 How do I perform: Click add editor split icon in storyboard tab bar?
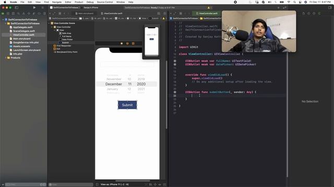pyautogui.click(x=165, y=14)
